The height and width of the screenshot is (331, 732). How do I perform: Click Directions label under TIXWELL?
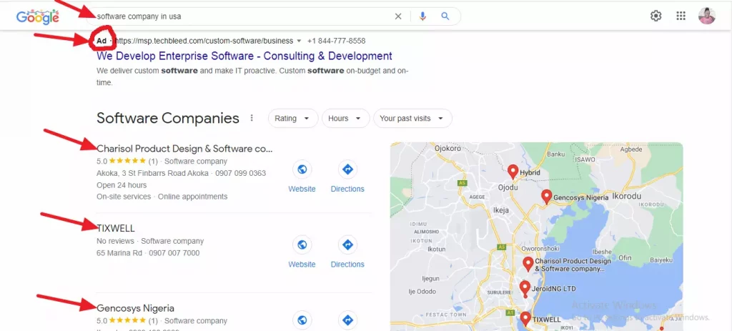coord(347,265)
